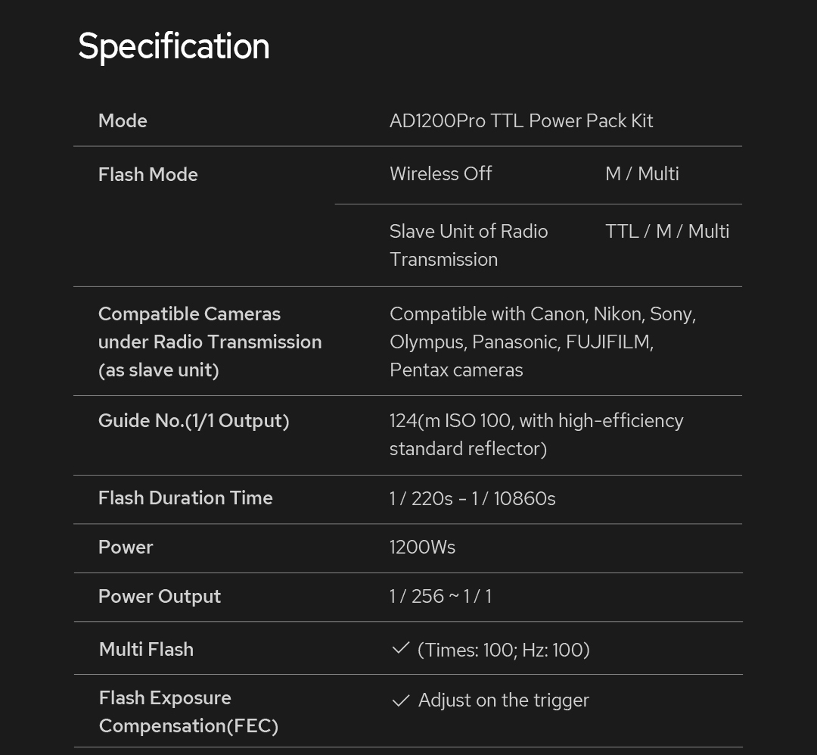Click the 1200Ws power value
Screen dimensions: 817x755
423,547
